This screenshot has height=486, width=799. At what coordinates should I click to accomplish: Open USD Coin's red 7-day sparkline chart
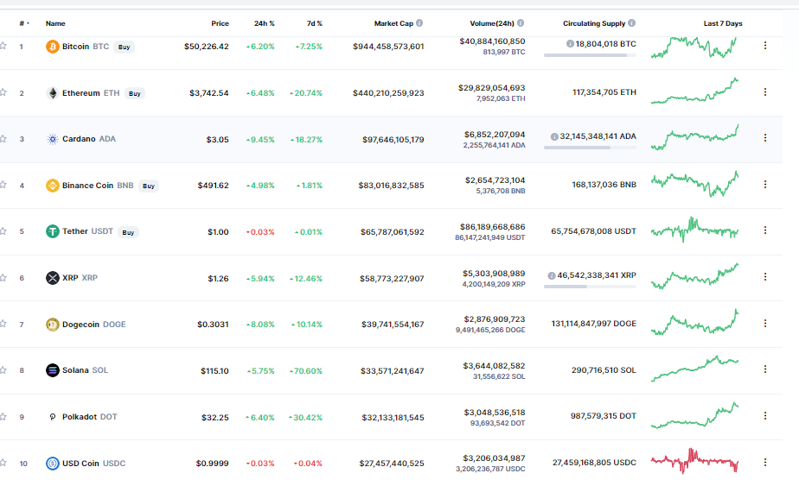point(694,461)
